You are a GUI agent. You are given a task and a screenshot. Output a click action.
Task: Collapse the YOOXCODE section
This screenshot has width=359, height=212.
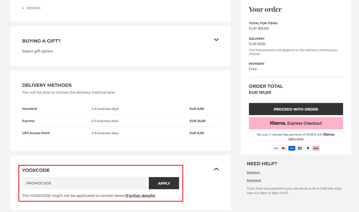click(x=216, y=169)
